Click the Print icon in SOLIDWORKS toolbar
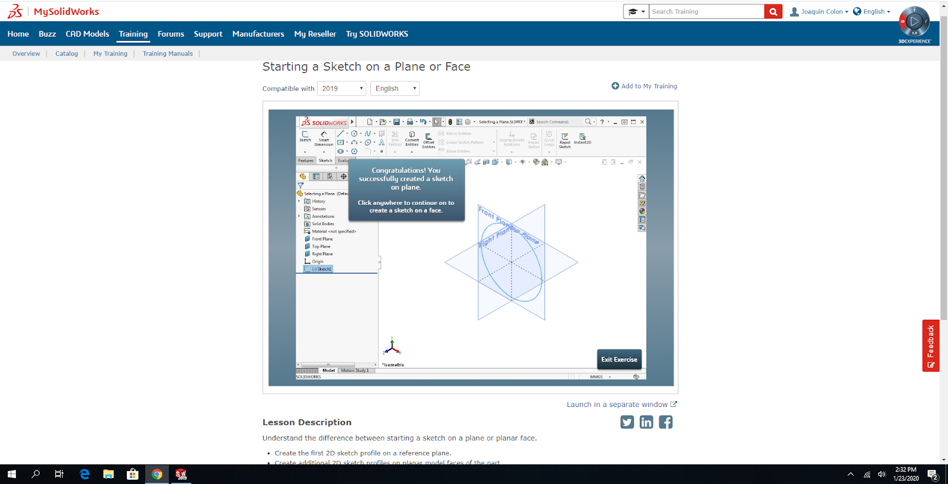 pos(409,122)
